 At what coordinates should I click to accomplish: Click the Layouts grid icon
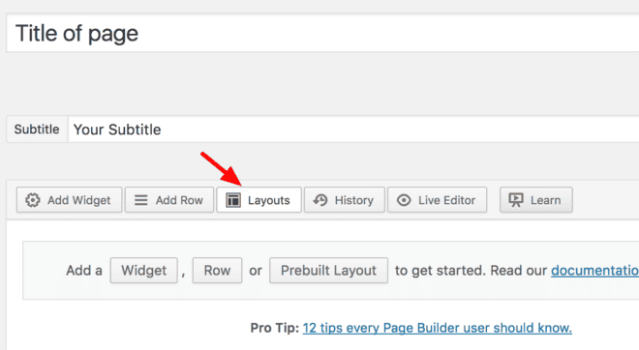233,200
